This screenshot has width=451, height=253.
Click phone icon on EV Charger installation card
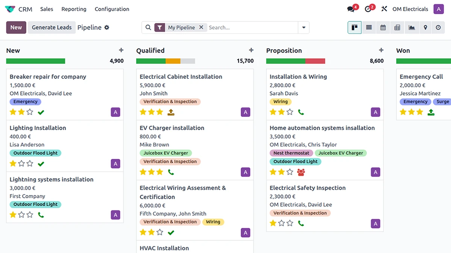pos(171,172)
